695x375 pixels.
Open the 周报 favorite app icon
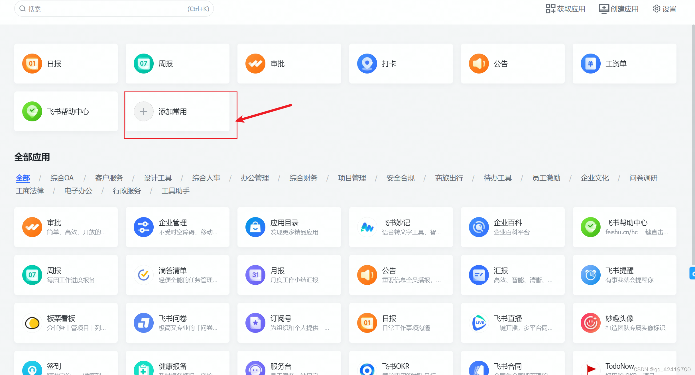(x=143, y=64)
